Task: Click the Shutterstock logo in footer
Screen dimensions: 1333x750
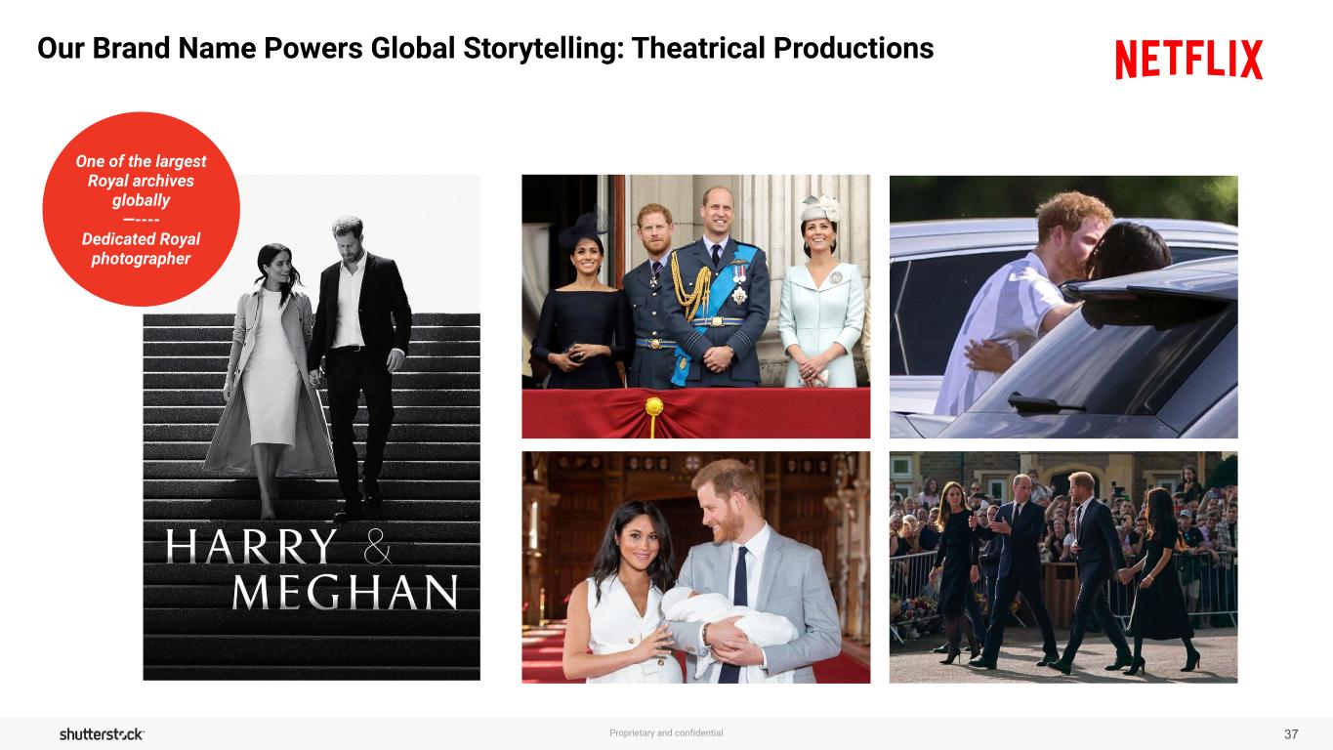Action: click(102, 733)
